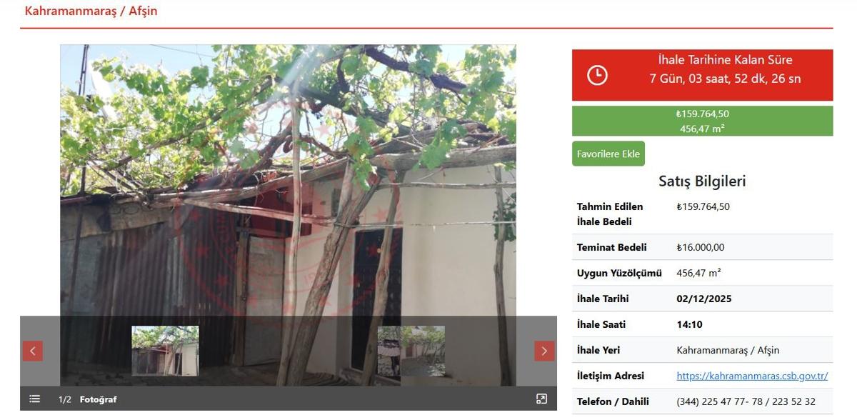Viewport: 857px width, 420px height.
Task: Click the Fotoğraf caption label
Action: (98, 399)
